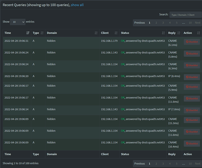Go to page 5 in bottom pagination
Viewport: 202px width, 168px height.
(177, 164)
